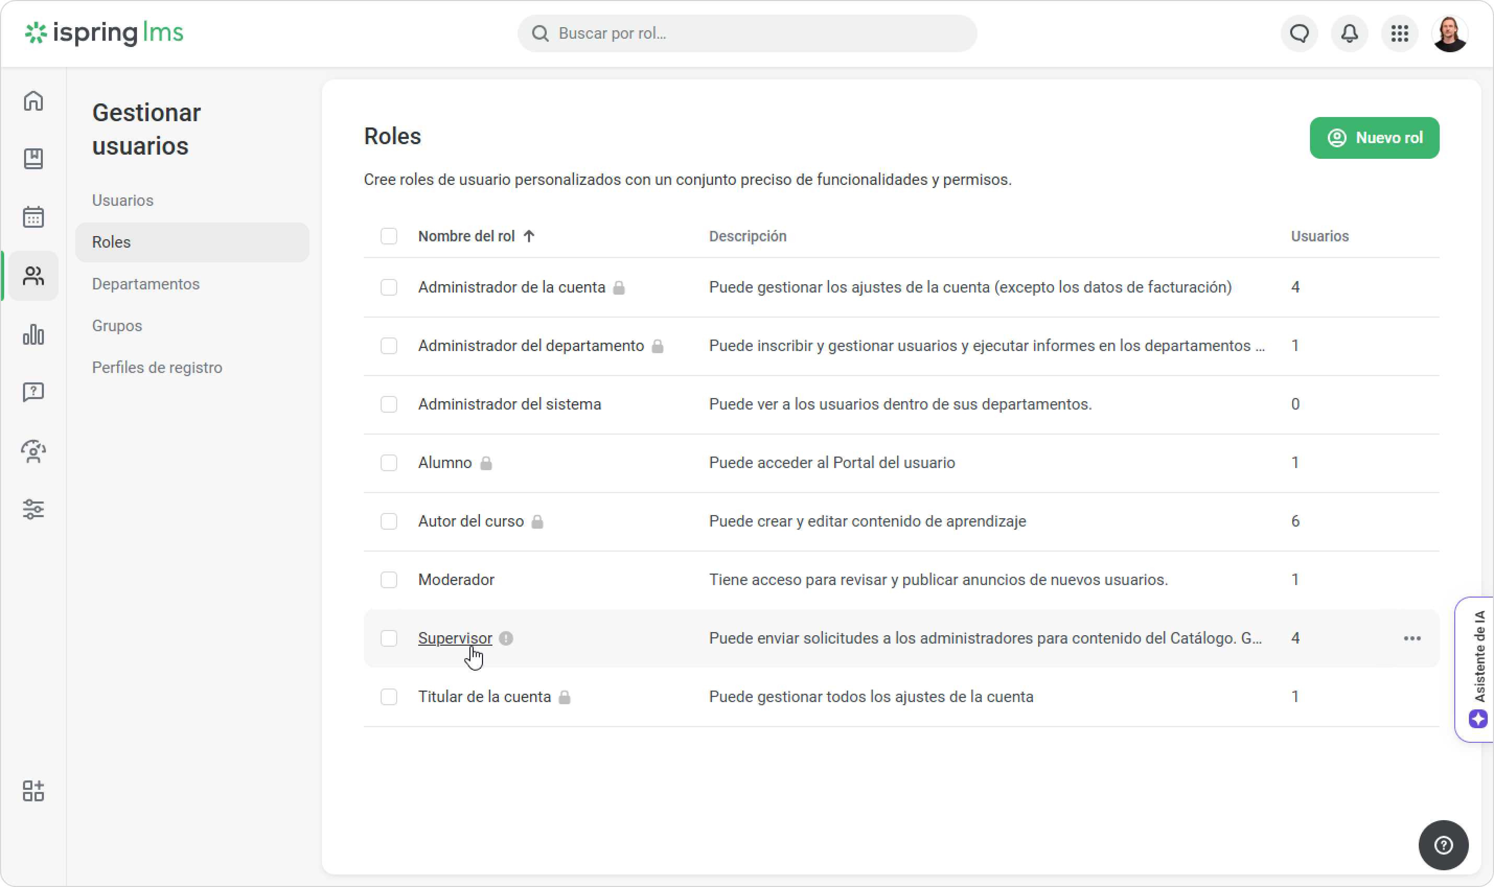This screenshot has height=887, width=1494.
Task: Click the Buscar por rol search field
Action: tap(747, 33)
